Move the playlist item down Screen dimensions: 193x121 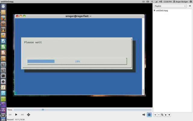click(169, 115)
